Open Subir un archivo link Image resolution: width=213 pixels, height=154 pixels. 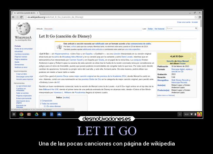coord(22,93)
